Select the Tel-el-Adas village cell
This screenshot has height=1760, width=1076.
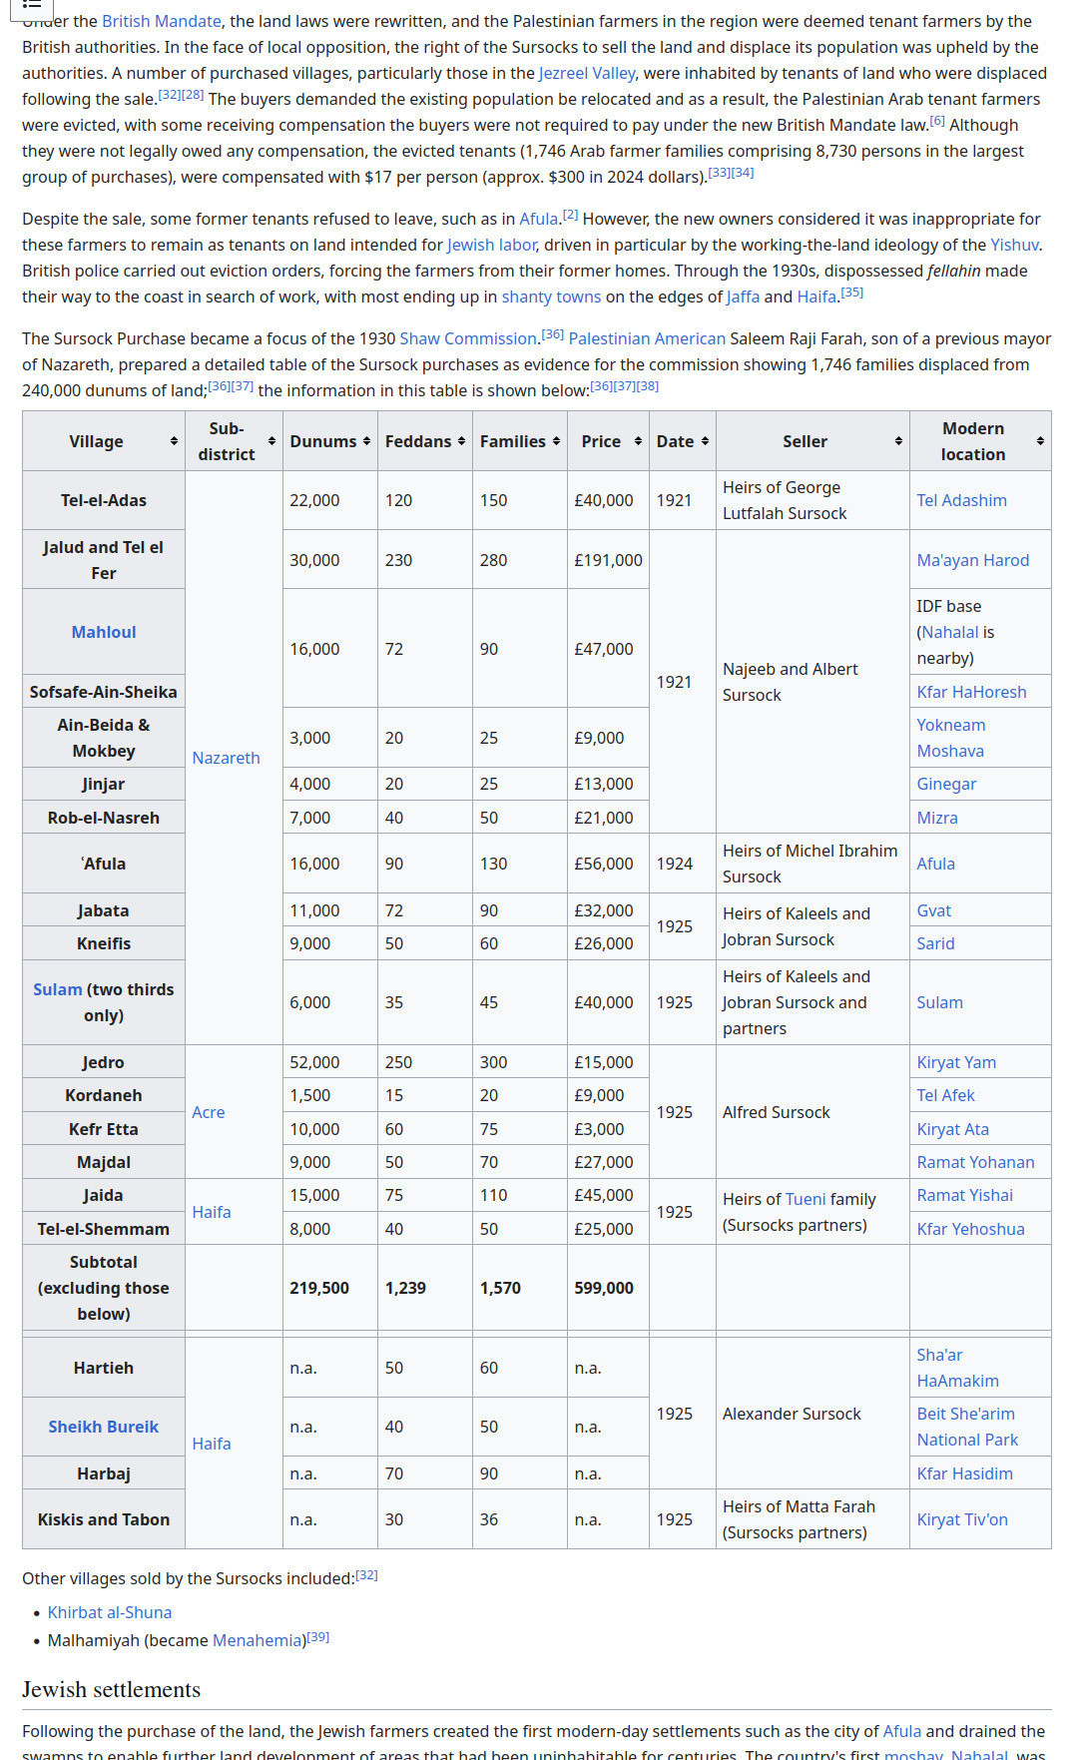[x=104, y=500]
